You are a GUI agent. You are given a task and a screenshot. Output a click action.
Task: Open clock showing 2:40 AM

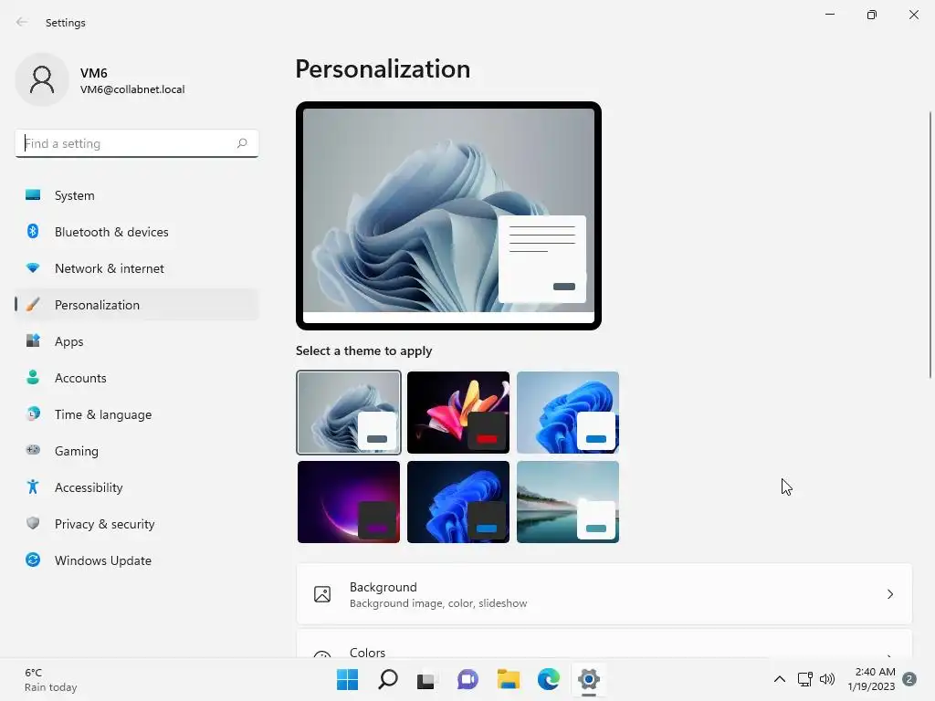tap(871, 679)
